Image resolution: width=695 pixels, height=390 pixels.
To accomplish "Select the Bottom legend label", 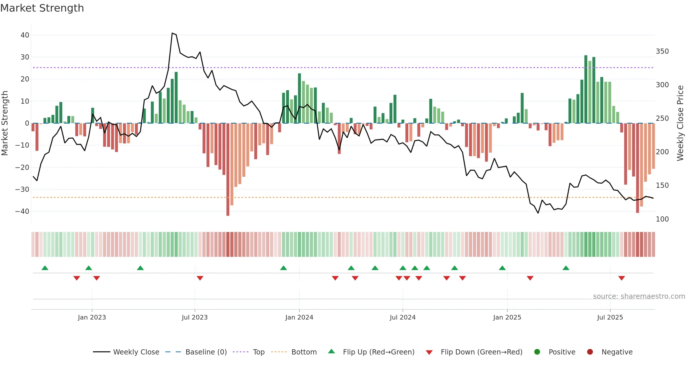I will click(304, 352).
